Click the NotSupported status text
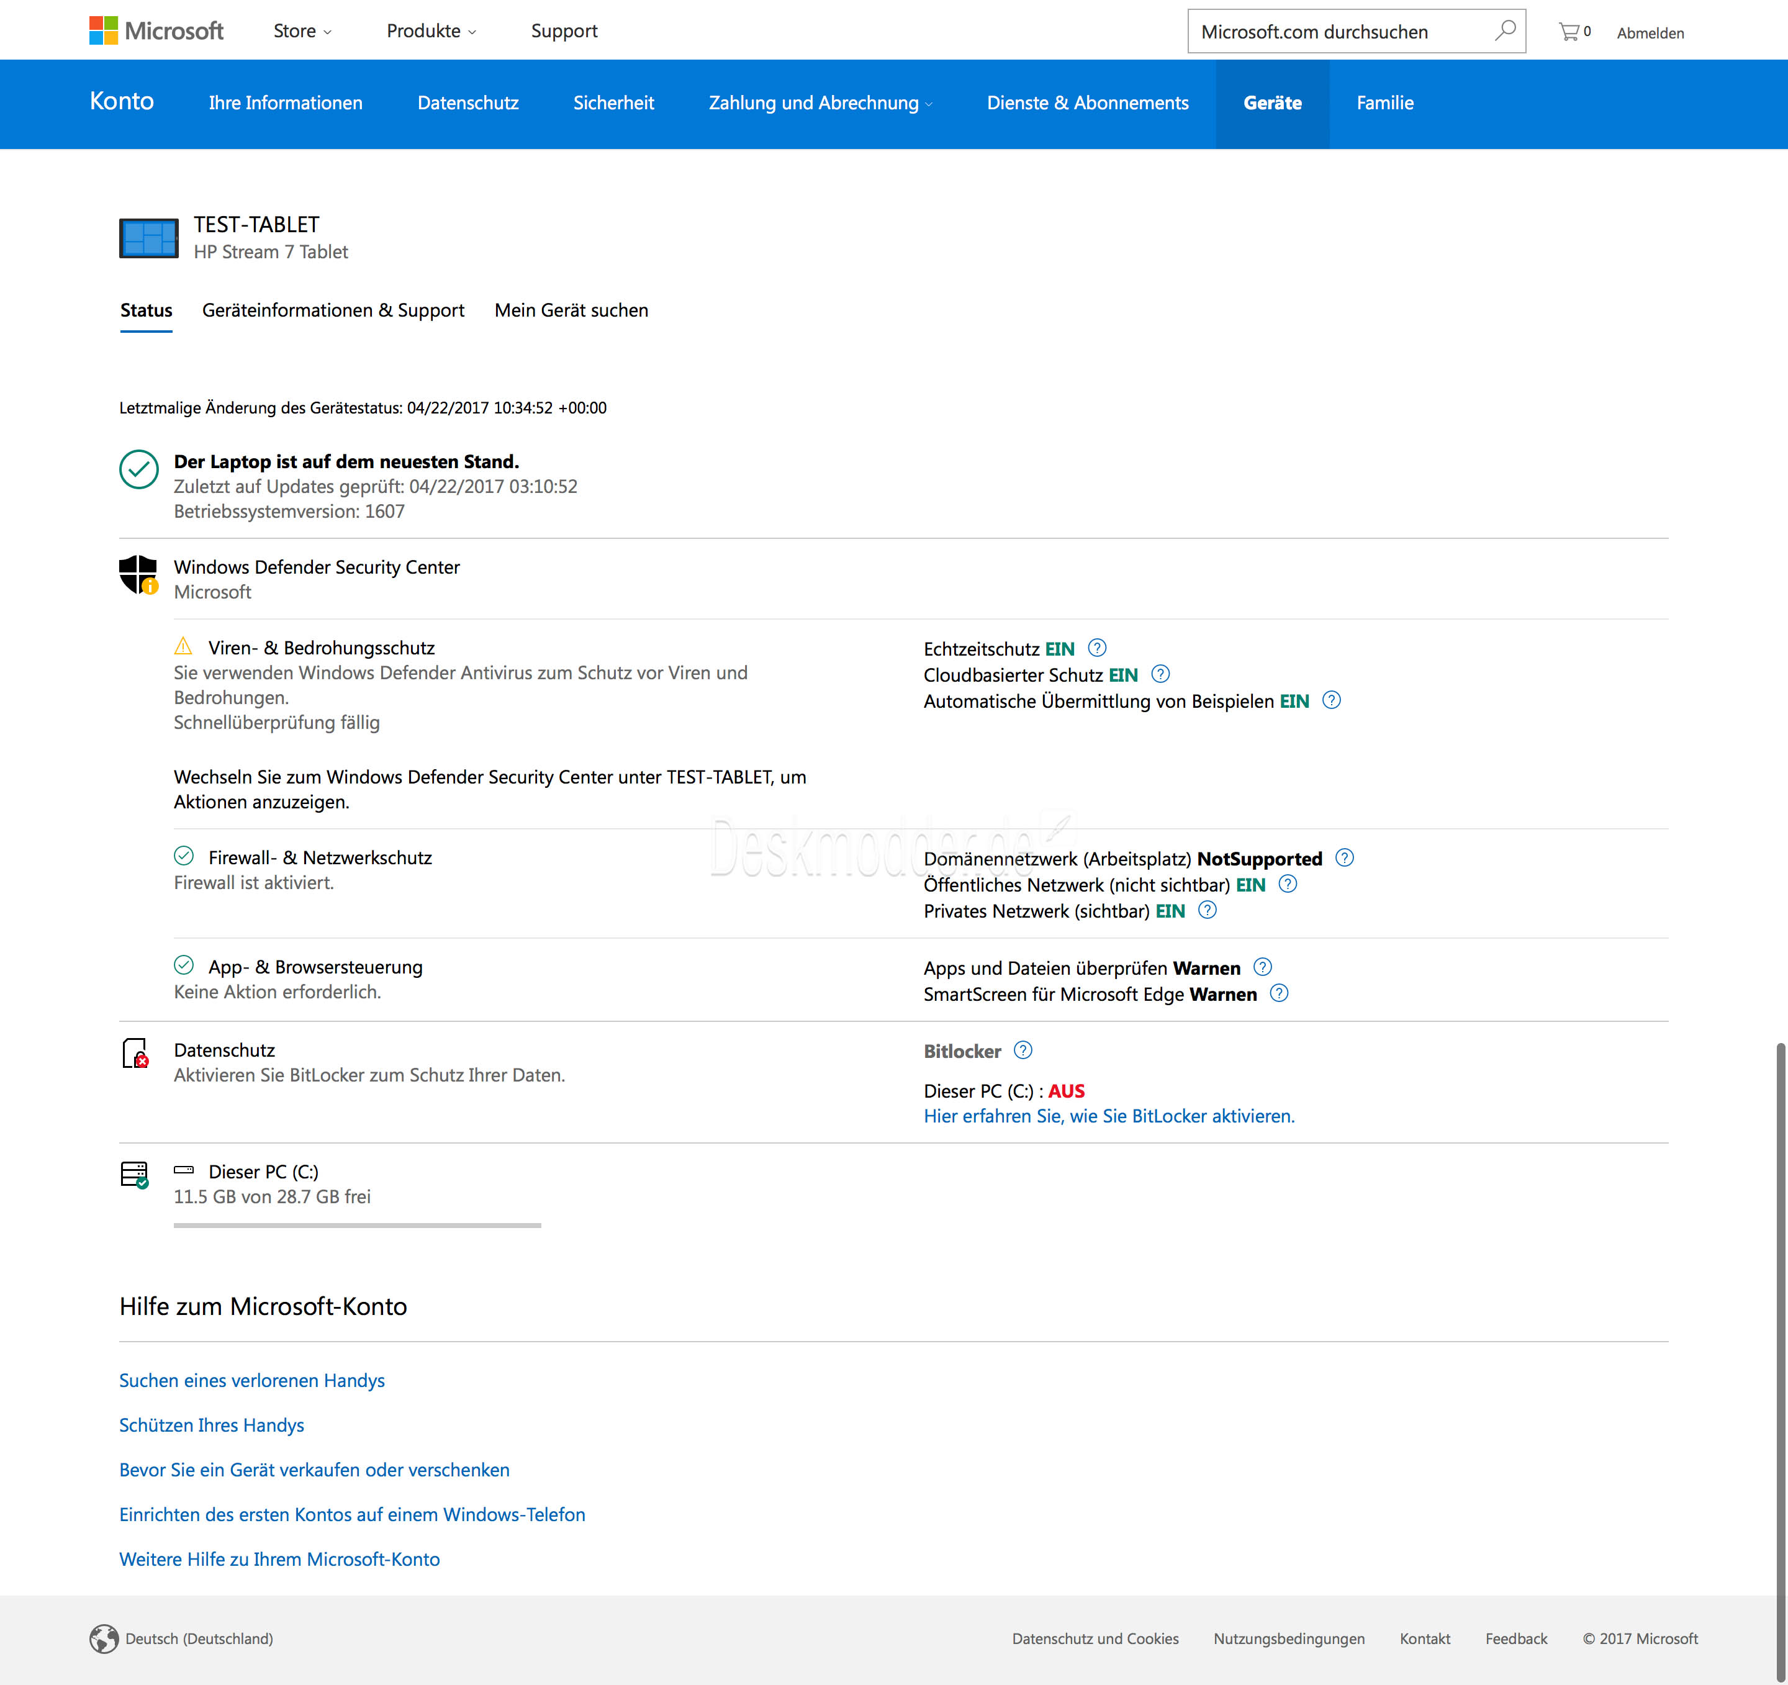The image size is (1788, 1685). [x=1259, y=858]
